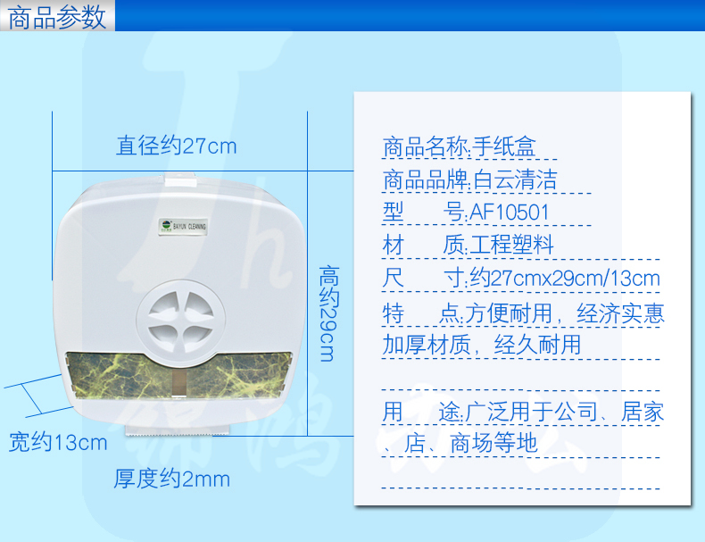Click the 特点:方便耐用,经济实惠 line
Image resolution: width=705 pixels, height=542 pixels.
(523, 313)
